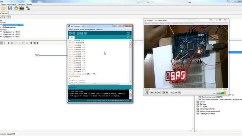242x136 pixels.
Task: Open the Проект menu in FLProg
Action: pyautogui.click(x=3, y=4)
